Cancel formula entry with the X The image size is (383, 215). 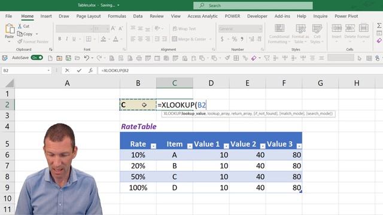[x=67, y=70]
